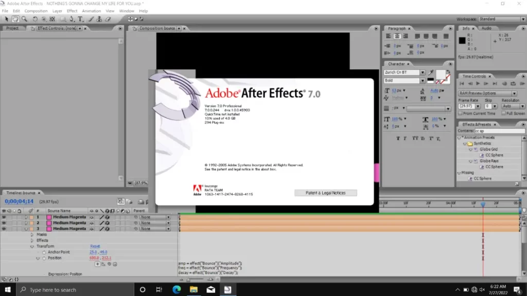
Task: Select the Clone Stamp tool
Action: pos(98,19)
